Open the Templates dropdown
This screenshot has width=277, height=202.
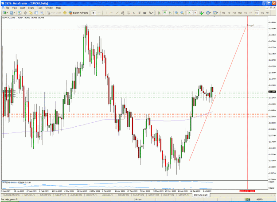pos(215,13)
